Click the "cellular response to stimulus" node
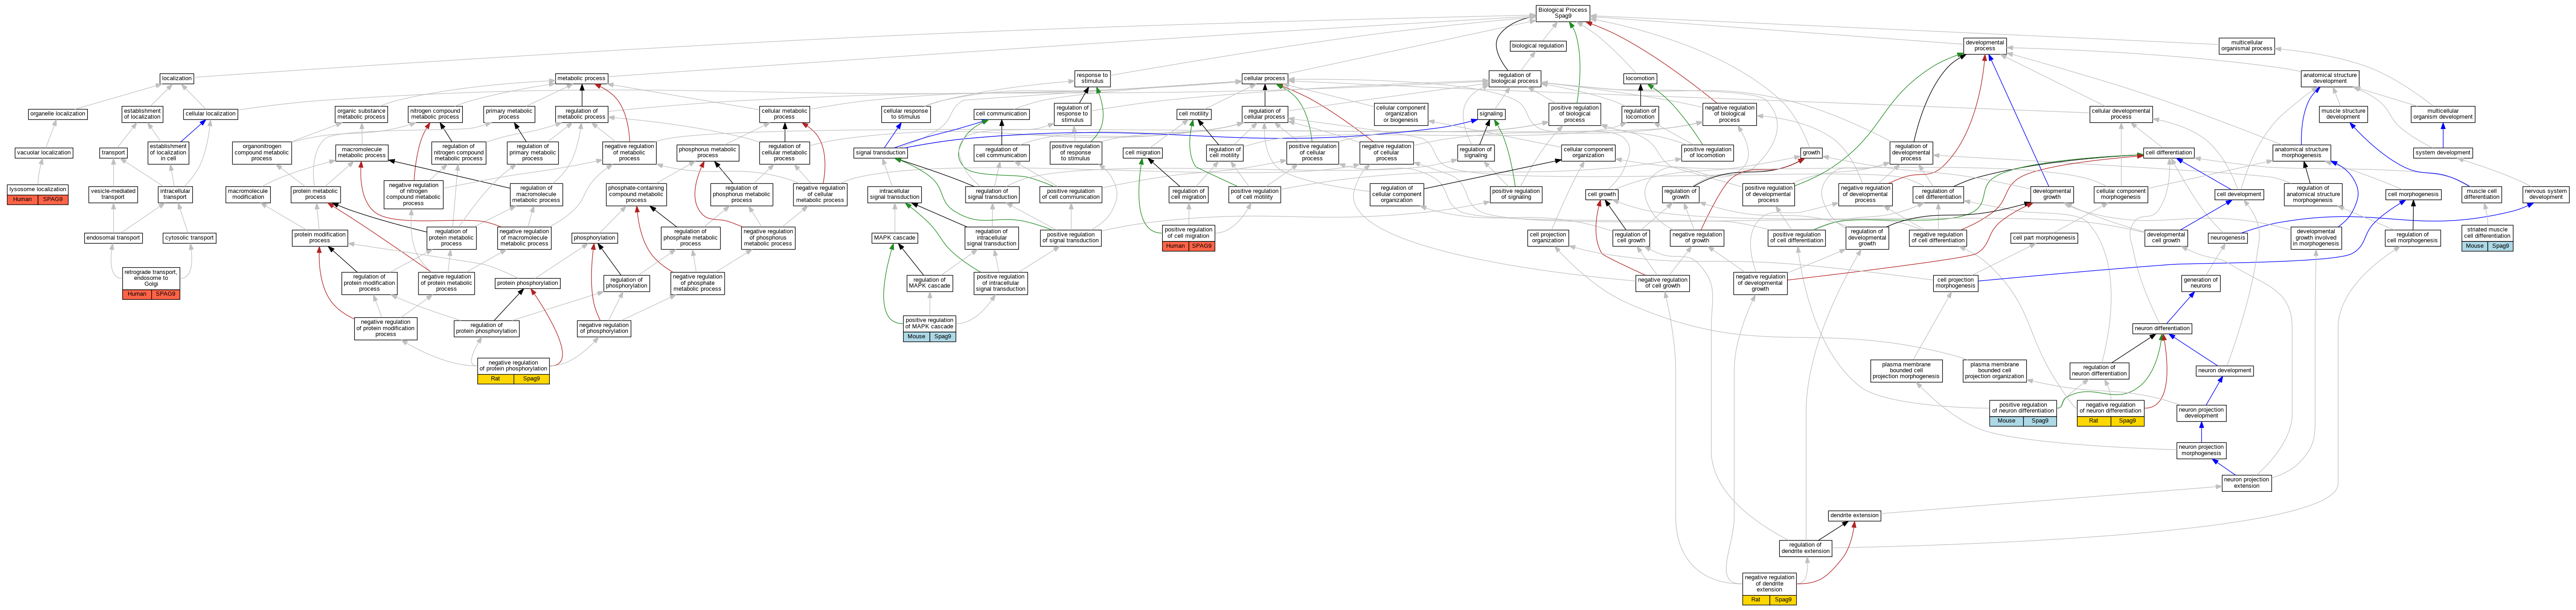 (906, 114)
